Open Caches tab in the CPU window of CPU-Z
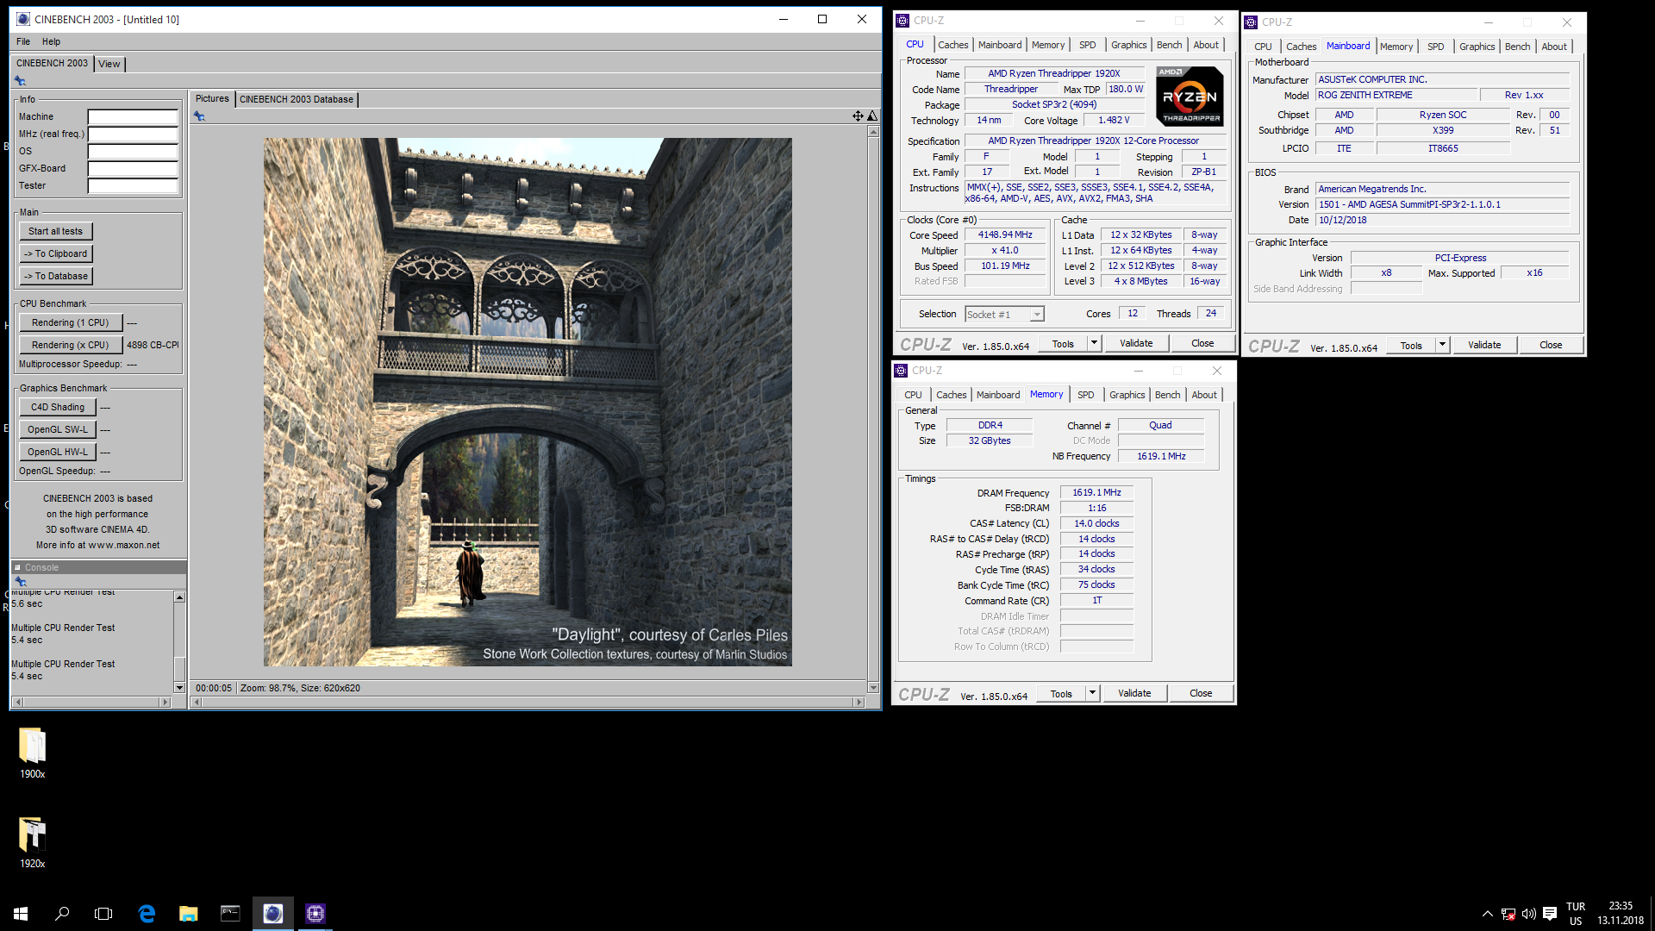 coord(952,45)
